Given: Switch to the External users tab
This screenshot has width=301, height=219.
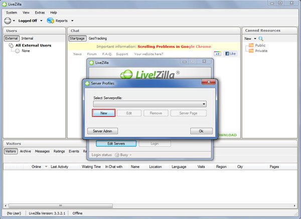Looking at the screenshot, I should [12, 39].
